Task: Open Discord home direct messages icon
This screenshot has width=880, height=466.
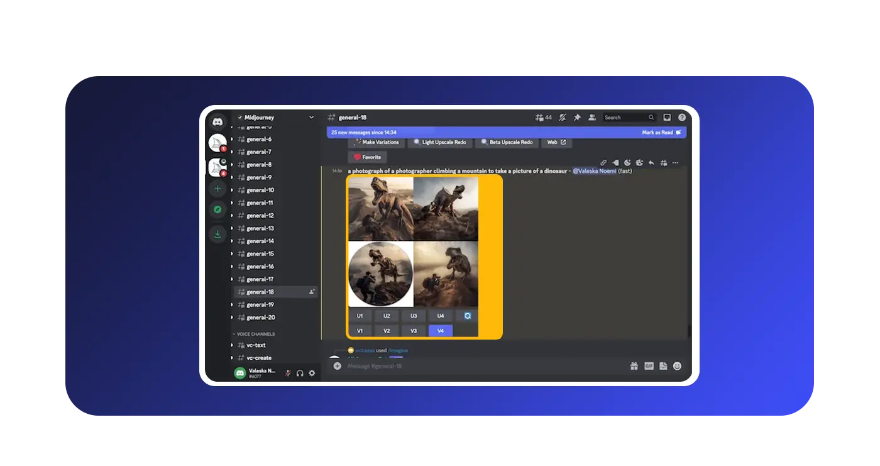Action: pos(217,121)
